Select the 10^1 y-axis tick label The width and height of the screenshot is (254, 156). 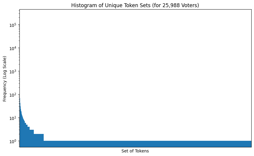tap(13, 118)
